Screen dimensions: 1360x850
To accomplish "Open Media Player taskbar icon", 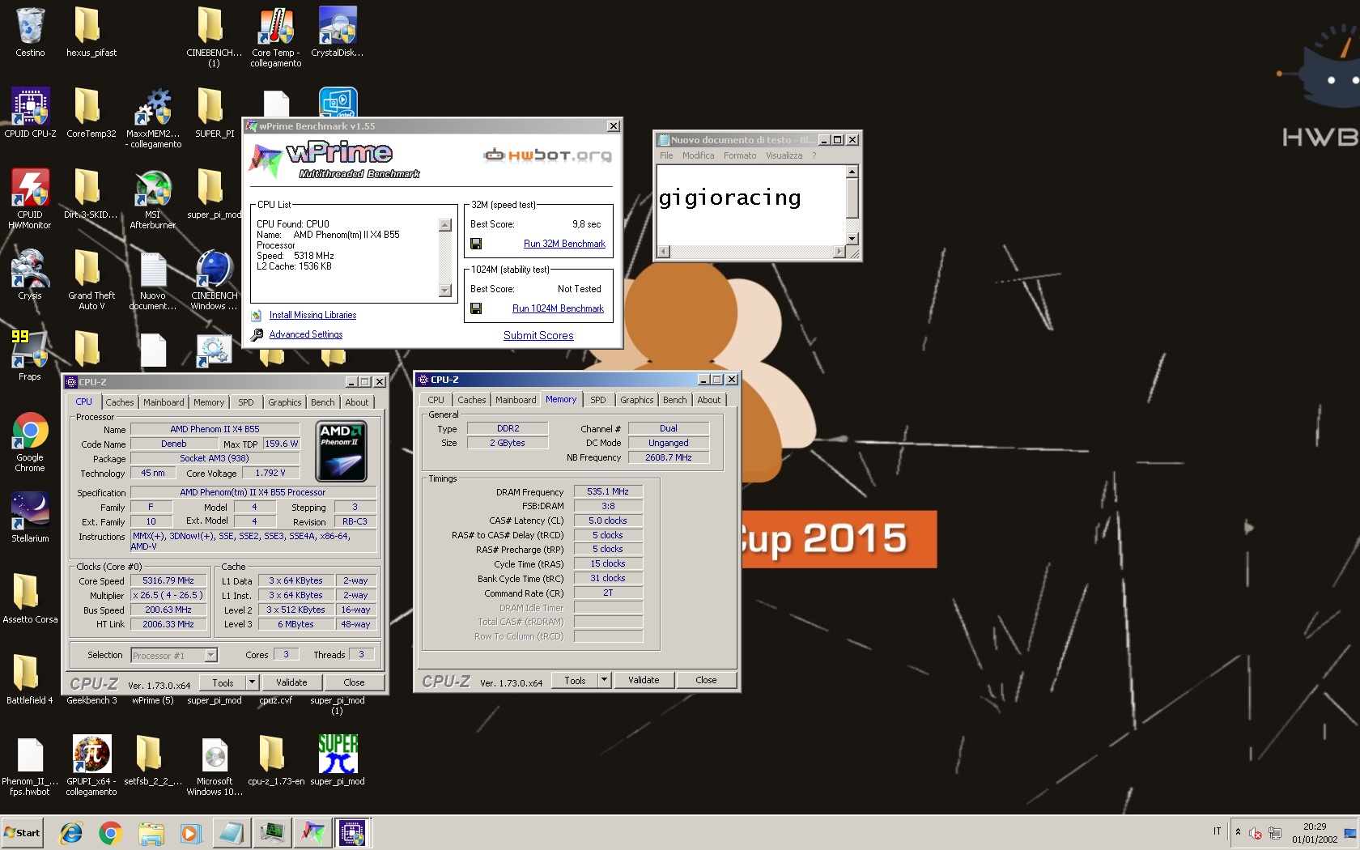I will coord(190,832).
